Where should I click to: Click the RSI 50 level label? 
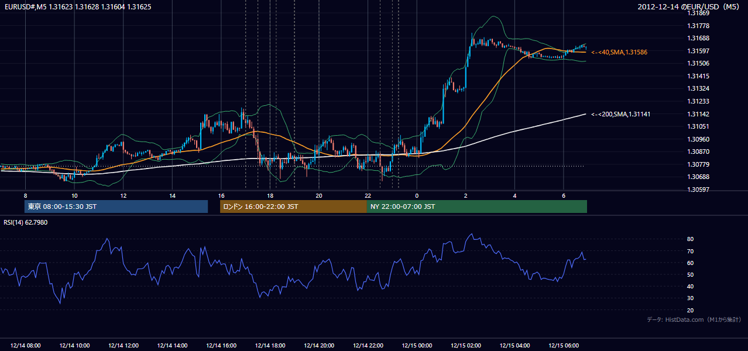(x=690, y=274)
